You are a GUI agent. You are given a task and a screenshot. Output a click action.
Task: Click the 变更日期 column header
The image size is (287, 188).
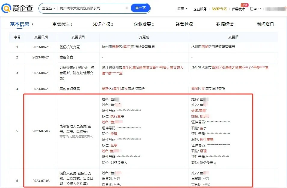click(41, 37)
